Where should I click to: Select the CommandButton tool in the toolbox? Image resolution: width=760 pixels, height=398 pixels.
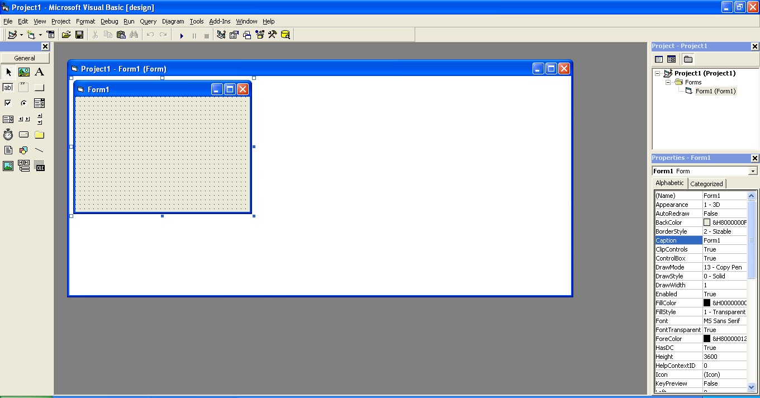point(39,87)
